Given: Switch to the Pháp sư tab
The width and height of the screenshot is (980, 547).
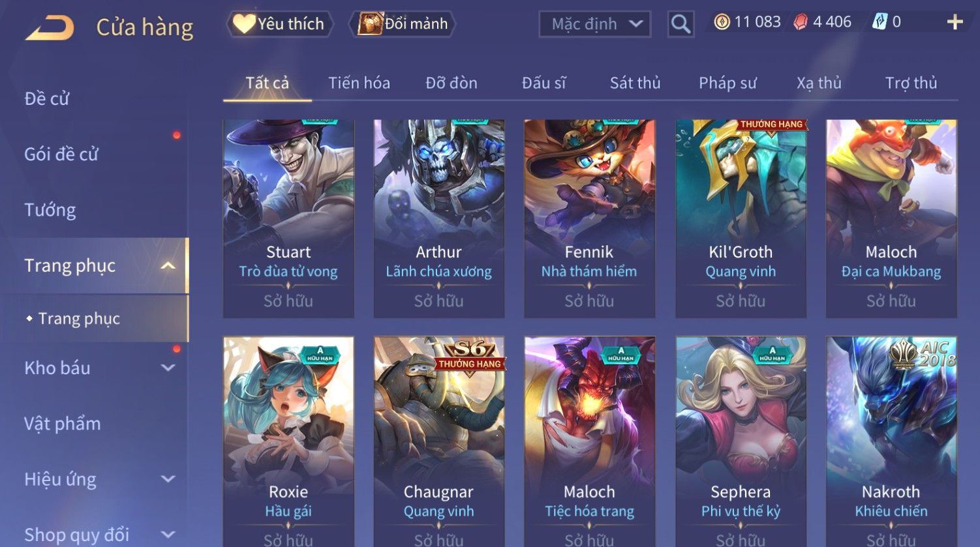Looking at the screenshot, I should pos(727,83).
